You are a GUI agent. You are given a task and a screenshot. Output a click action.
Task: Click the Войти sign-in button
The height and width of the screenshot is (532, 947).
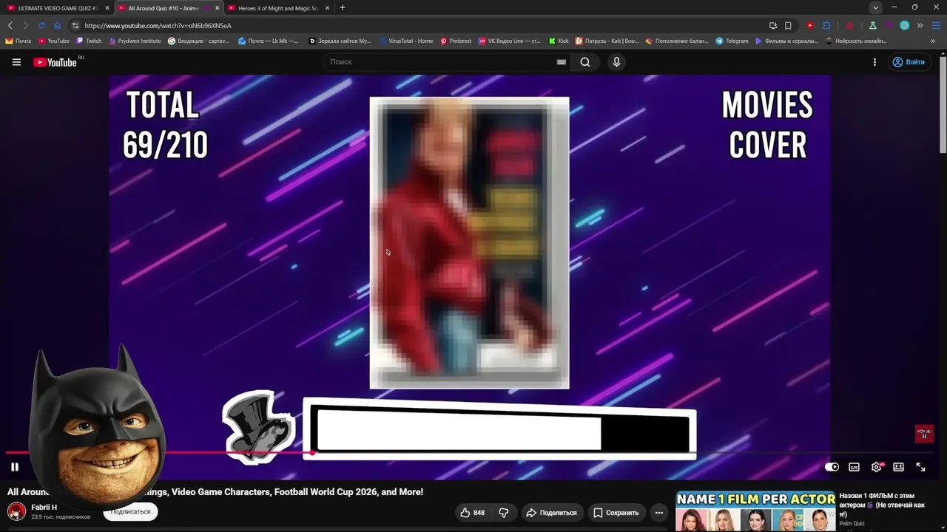pos(909,62)
